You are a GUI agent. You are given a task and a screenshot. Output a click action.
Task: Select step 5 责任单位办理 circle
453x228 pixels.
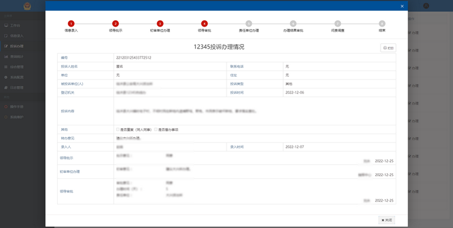[x=249, y=24]
